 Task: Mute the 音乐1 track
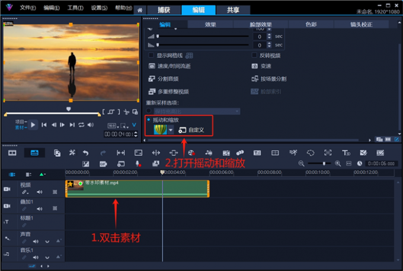(x=36, y=257)
